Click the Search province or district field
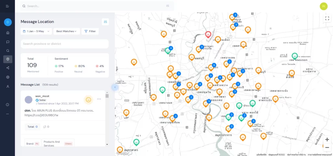This screenshot has height=156, width=333. (x=64, y=44)
